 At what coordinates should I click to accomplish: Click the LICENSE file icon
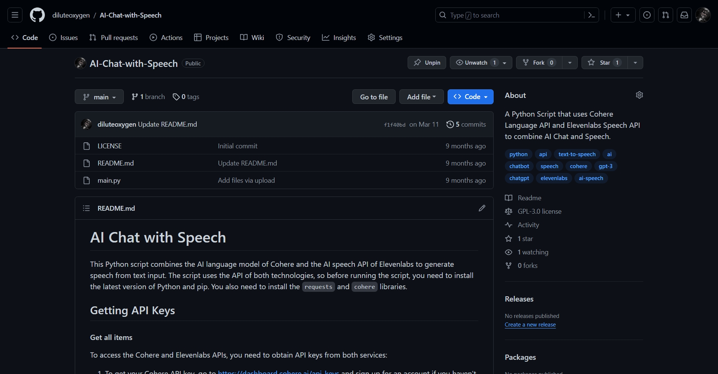point(87,146)
